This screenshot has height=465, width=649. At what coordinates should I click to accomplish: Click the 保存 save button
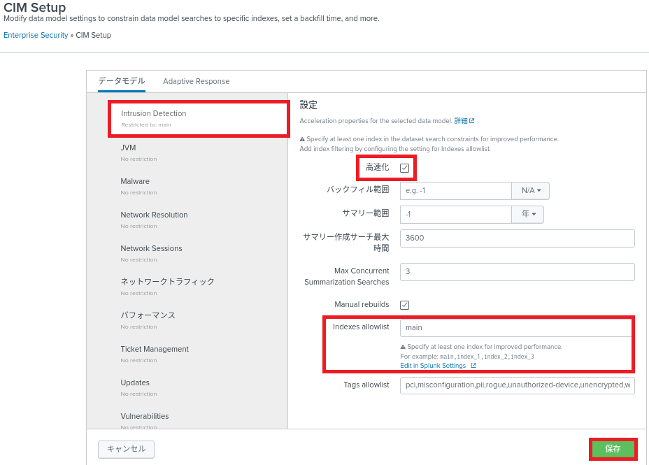(613, 449)
